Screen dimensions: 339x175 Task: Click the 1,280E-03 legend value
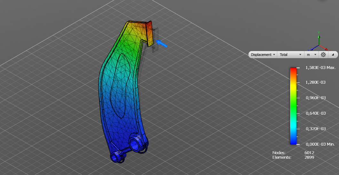click(x=315, y=82)
